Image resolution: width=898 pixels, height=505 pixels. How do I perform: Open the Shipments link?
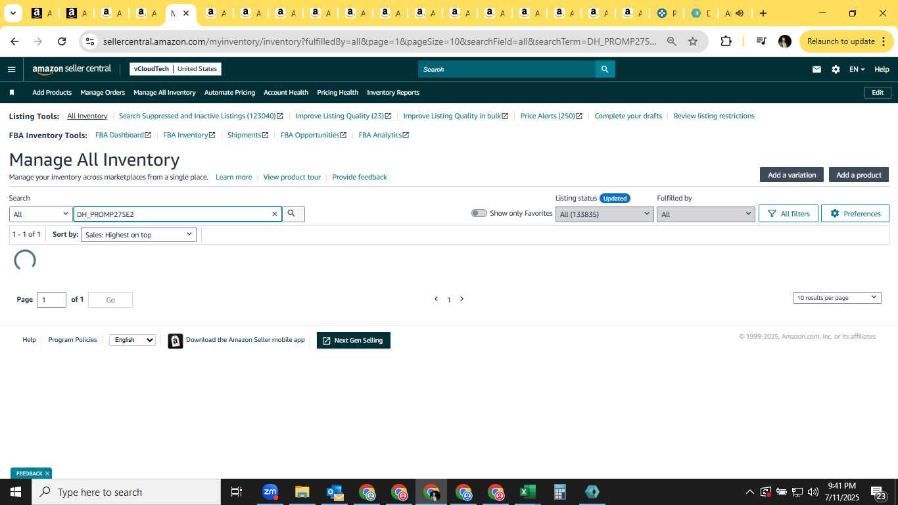pos(247,135)
